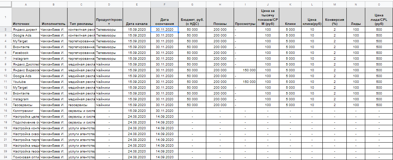
Task: Select the "Коллтрекинг" source cell
Action: point(26,111)
